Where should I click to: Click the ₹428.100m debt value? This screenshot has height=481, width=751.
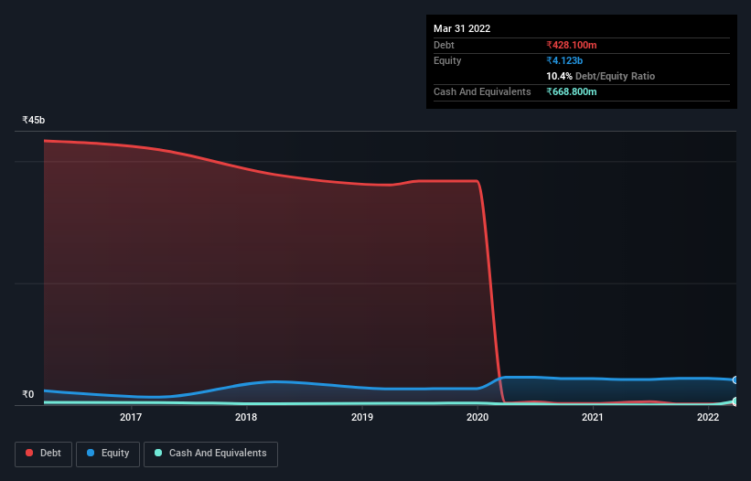(572, 45)
